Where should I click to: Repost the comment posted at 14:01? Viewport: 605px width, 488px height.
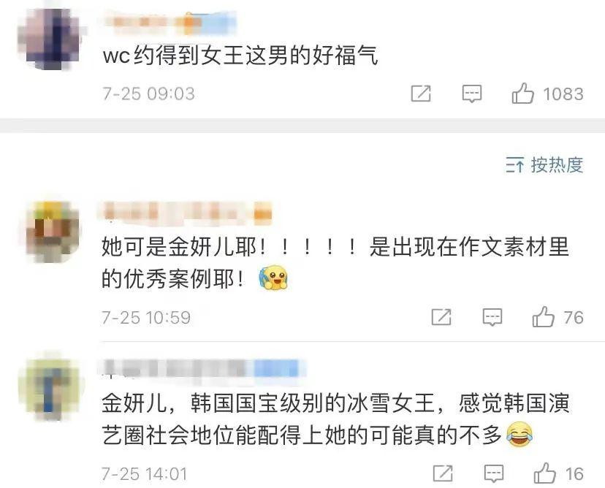[443, 473]
